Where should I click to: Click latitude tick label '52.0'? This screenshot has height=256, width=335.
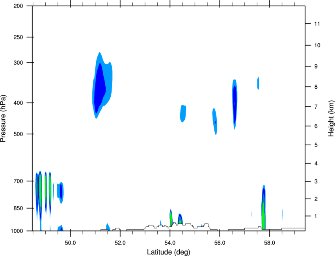pyautogui.click(x=120, y=243)
